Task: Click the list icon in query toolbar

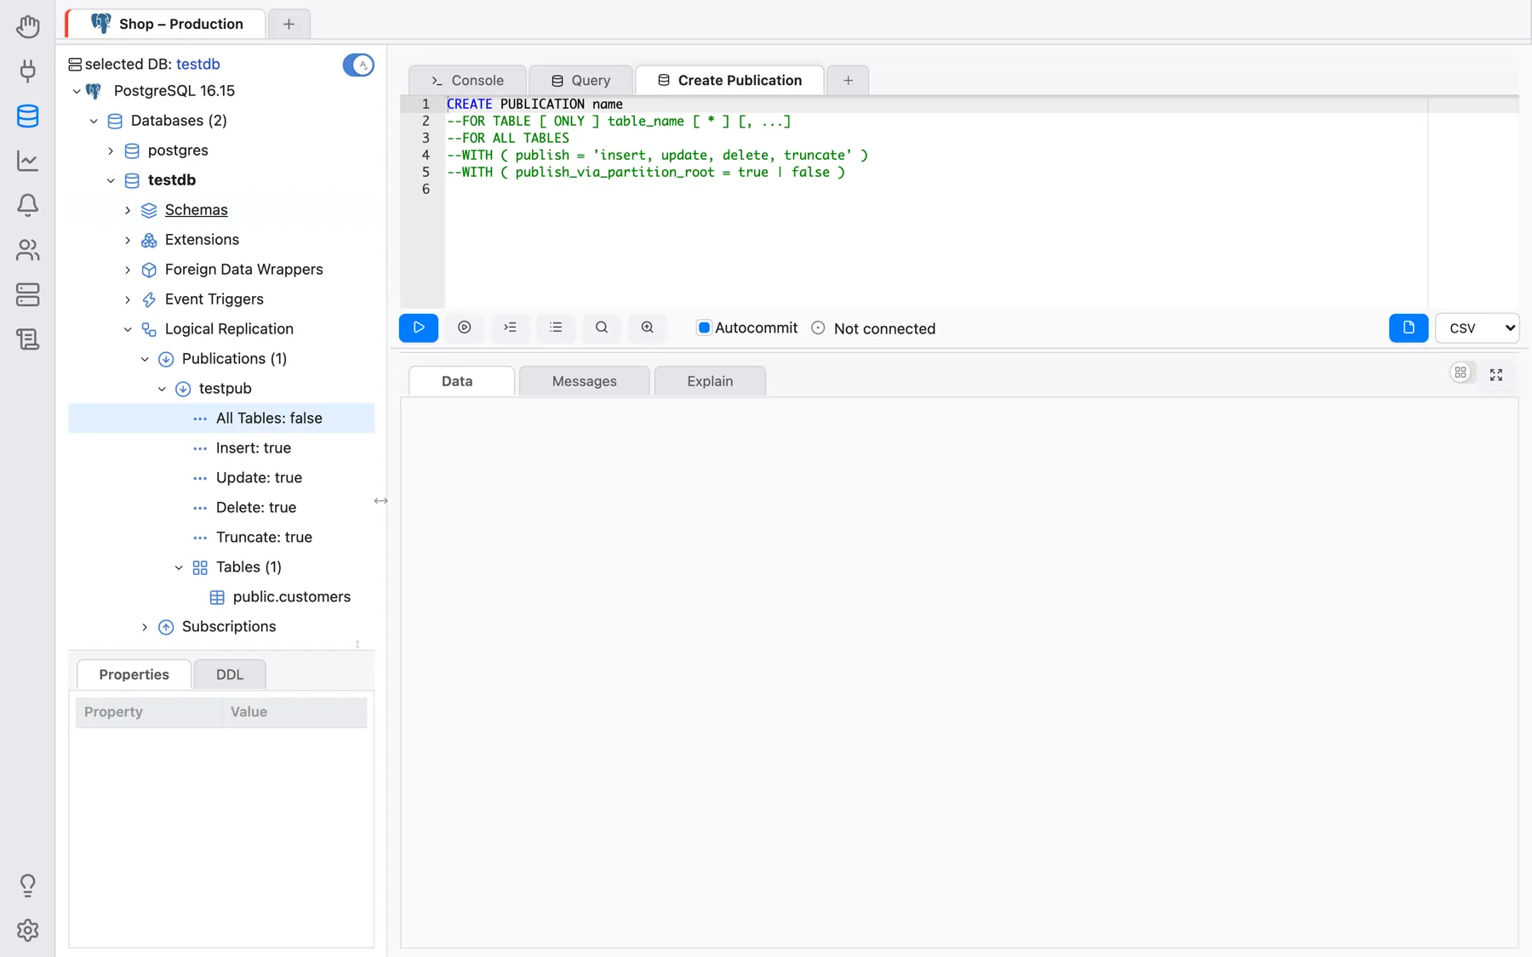Action: 556,328
